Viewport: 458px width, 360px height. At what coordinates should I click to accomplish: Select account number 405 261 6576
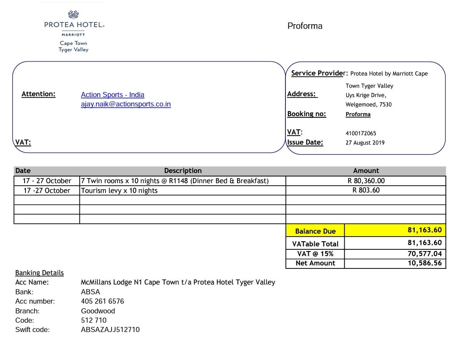[x=103, y=301]
